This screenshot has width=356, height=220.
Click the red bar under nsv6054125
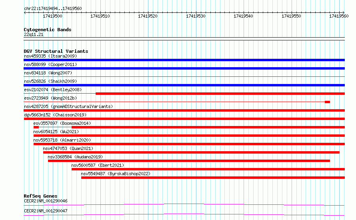tap(189, 136)
